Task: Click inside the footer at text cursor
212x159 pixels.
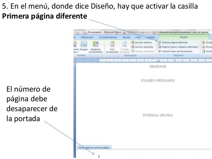Action: click(x=99, y=156)
